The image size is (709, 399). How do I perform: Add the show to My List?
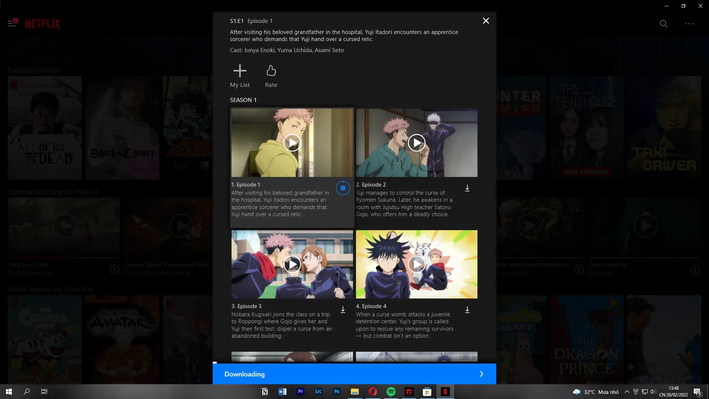(x=240, y=76)
